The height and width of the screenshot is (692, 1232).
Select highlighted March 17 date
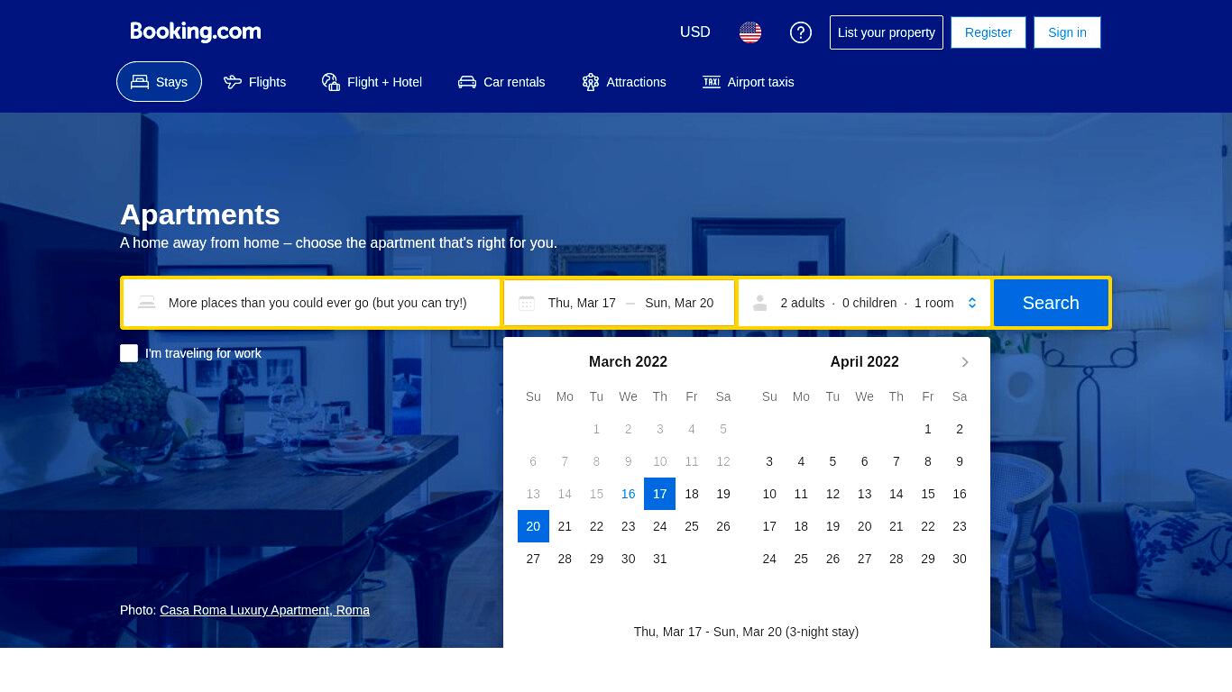click(660, 494)
